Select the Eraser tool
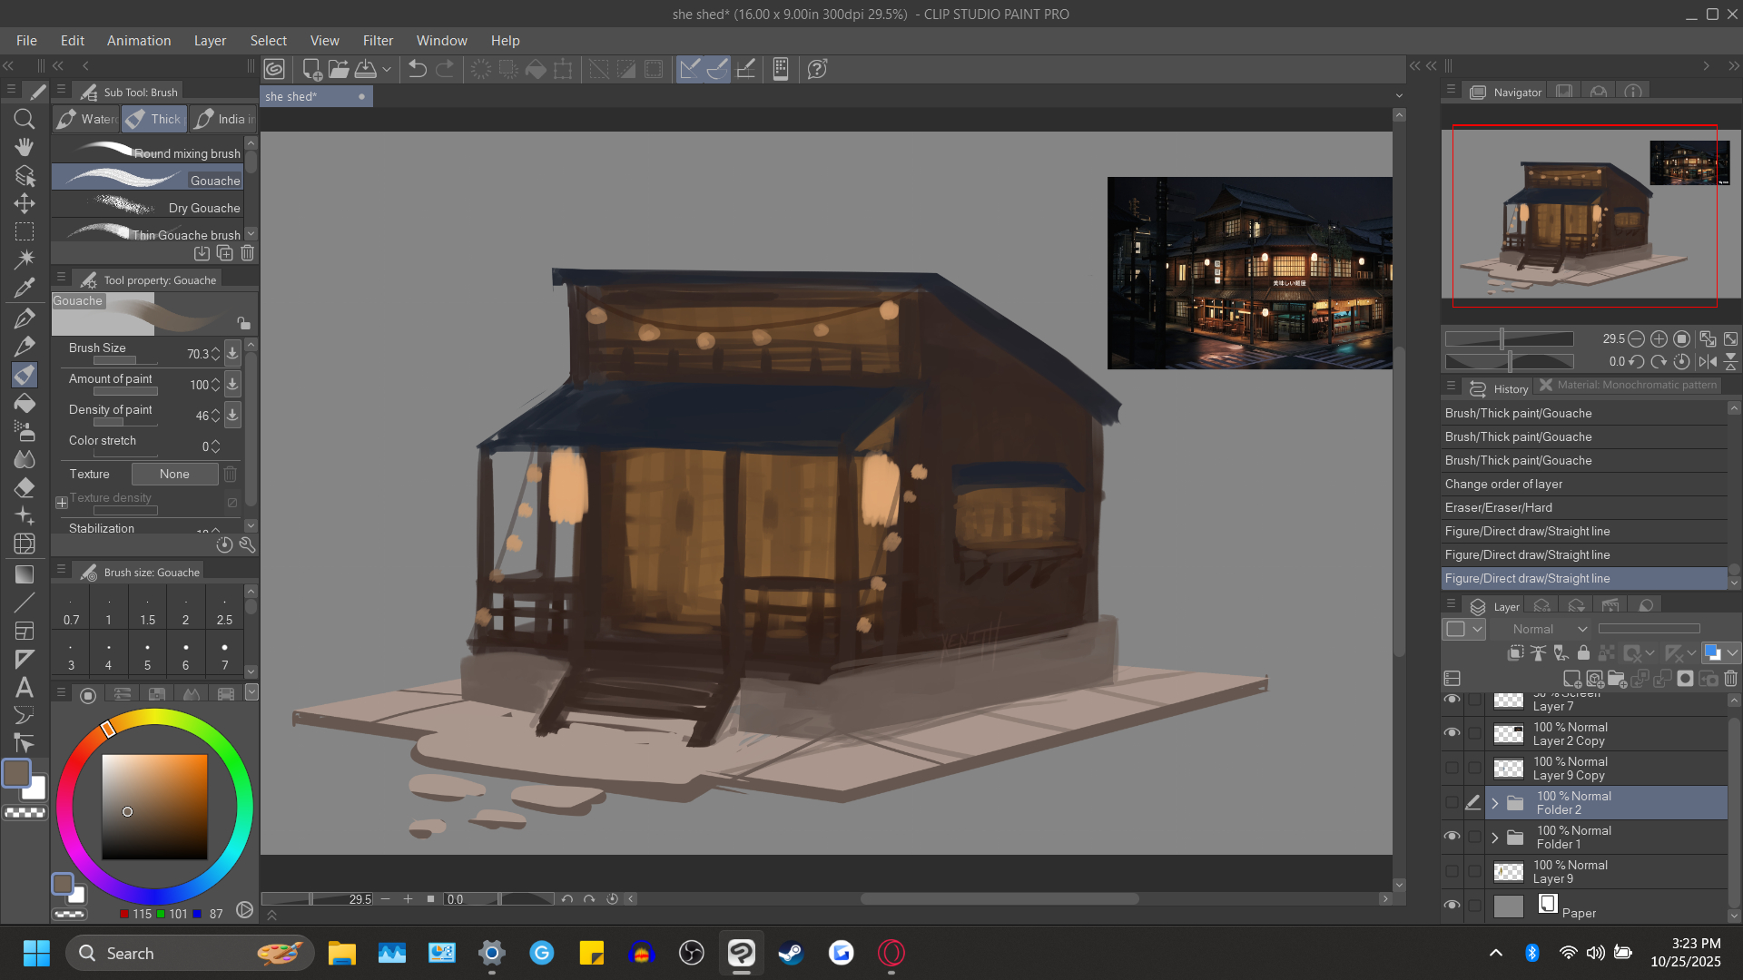The image size is (1743, 980). (25, 487)
